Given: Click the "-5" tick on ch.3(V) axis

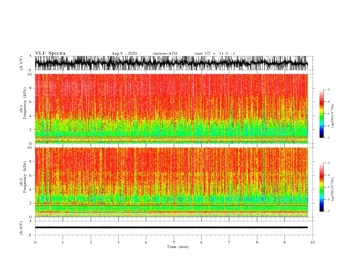Looking at the screenshot, I should point(30,235).
